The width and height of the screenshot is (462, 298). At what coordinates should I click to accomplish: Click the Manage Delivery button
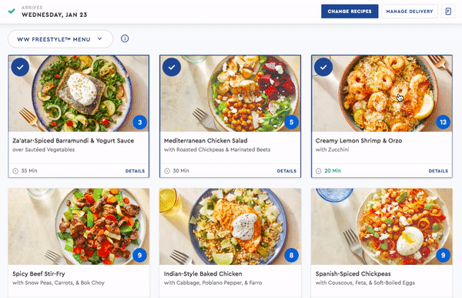[x=410, y=12]
